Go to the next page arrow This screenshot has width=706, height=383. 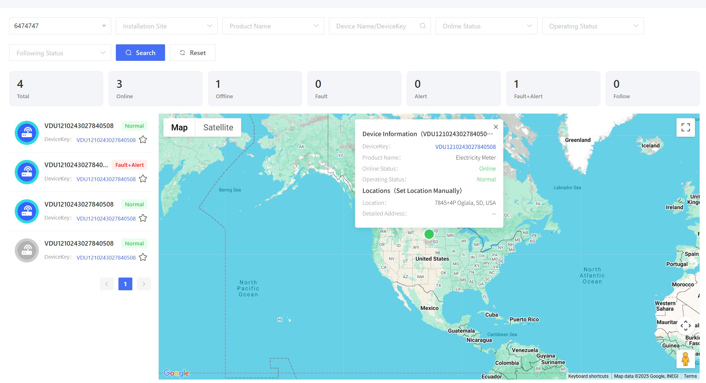tap(144, 284)
